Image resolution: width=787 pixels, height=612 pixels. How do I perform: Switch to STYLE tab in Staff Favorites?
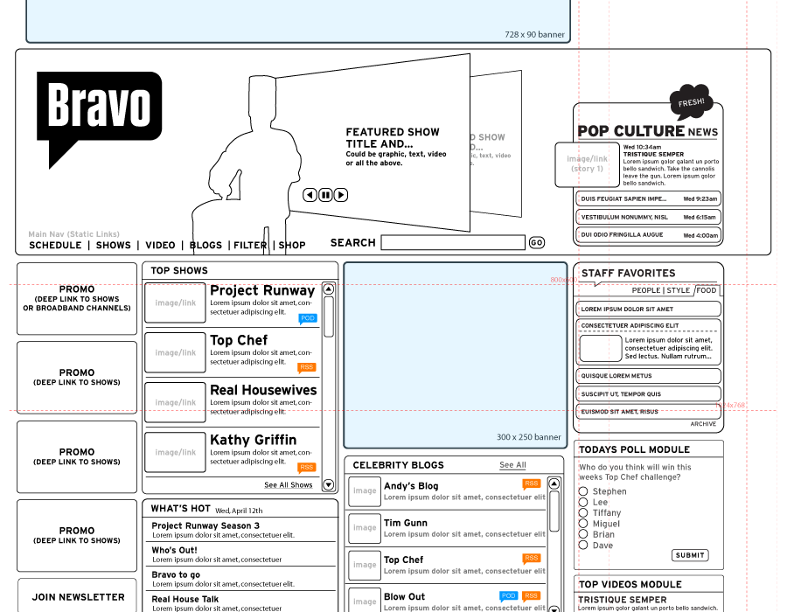click(x=678, y=290)
